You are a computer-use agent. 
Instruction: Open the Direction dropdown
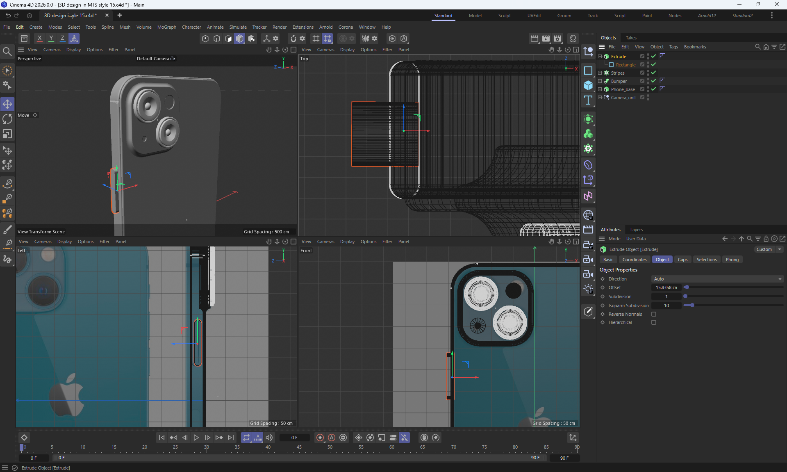[717, 279]
